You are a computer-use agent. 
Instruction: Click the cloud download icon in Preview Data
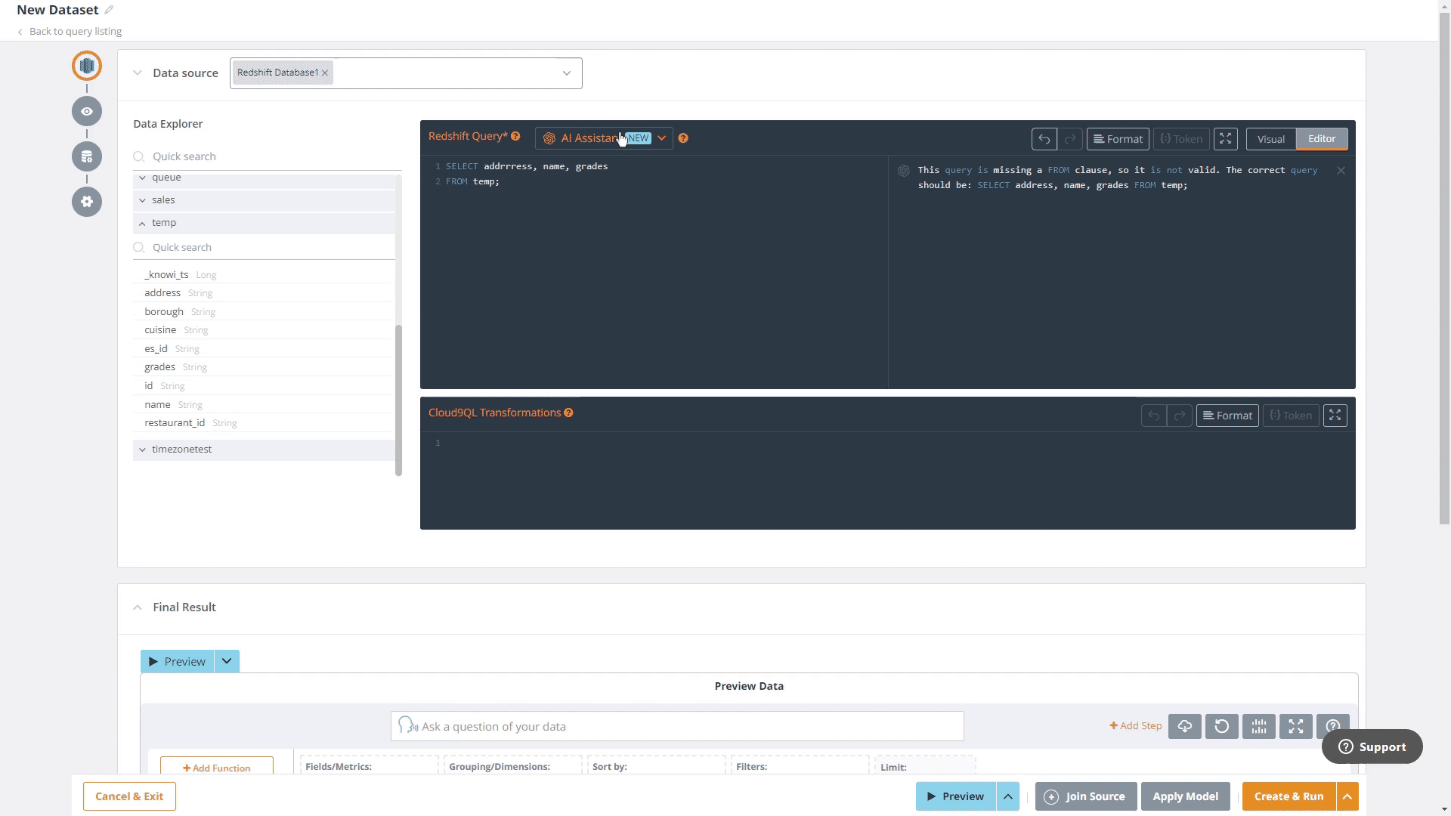coord(1184,726)
